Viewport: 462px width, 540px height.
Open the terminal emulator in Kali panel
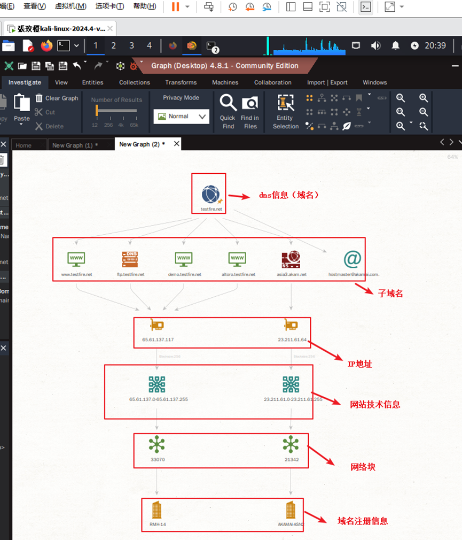[64, 45]
